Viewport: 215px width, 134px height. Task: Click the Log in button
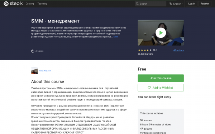point(192,4)
